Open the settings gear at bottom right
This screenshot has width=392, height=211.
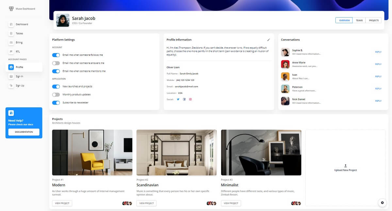(x=382, y=203)
